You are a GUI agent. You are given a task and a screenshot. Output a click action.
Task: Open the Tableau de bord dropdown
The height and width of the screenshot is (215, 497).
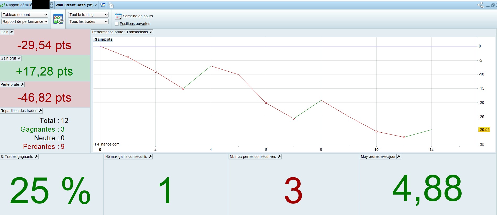click(25, 15)
